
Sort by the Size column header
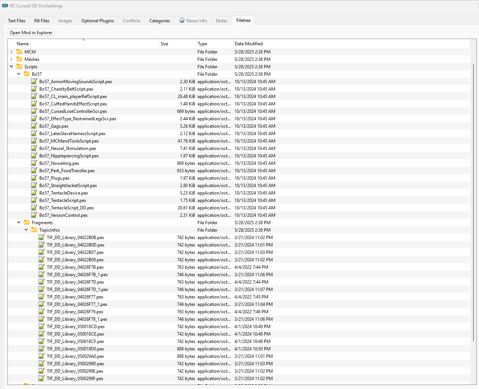177,44
